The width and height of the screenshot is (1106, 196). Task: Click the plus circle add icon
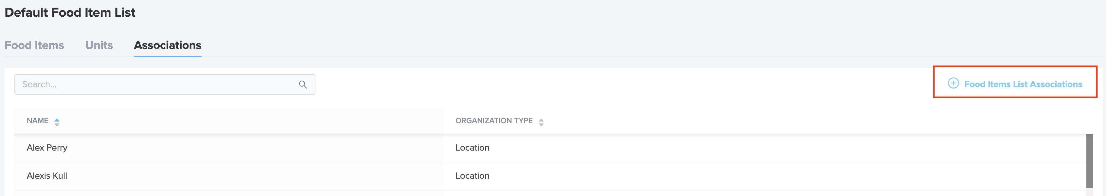953,83
